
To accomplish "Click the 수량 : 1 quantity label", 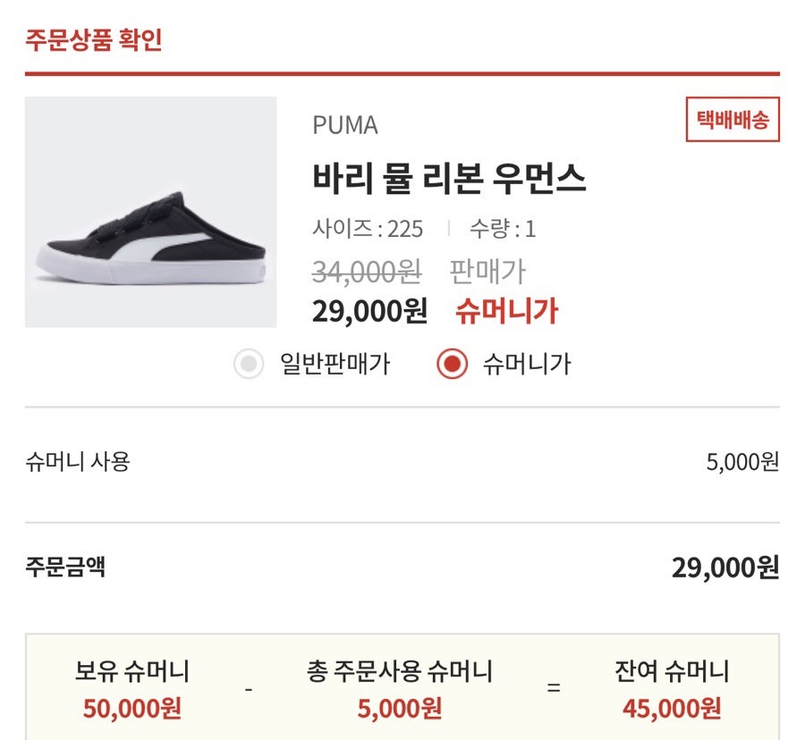I will click(x=503, y=229).
